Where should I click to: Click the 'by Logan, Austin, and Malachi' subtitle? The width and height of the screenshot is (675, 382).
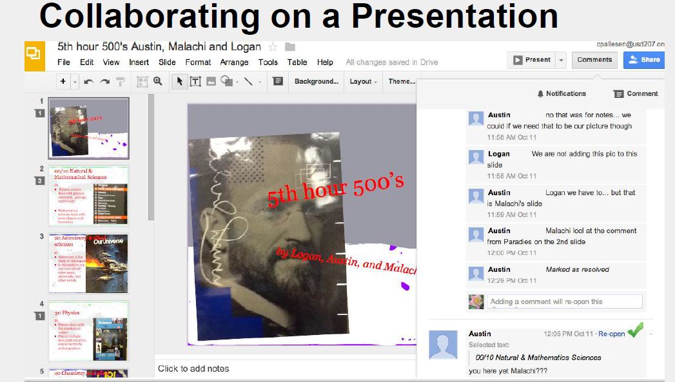(346, 261)
